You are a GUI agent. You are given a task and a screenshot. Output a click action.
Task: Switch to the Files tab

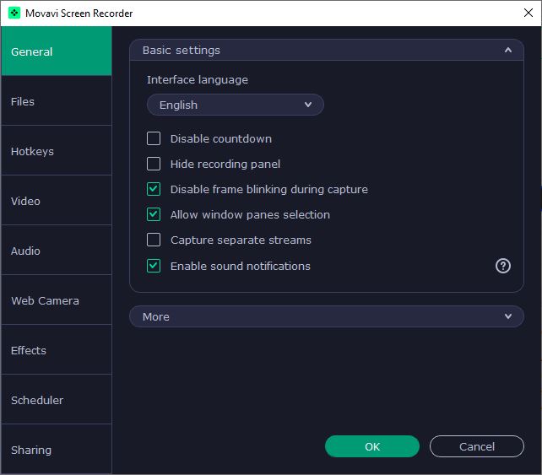tap(57, 101)
